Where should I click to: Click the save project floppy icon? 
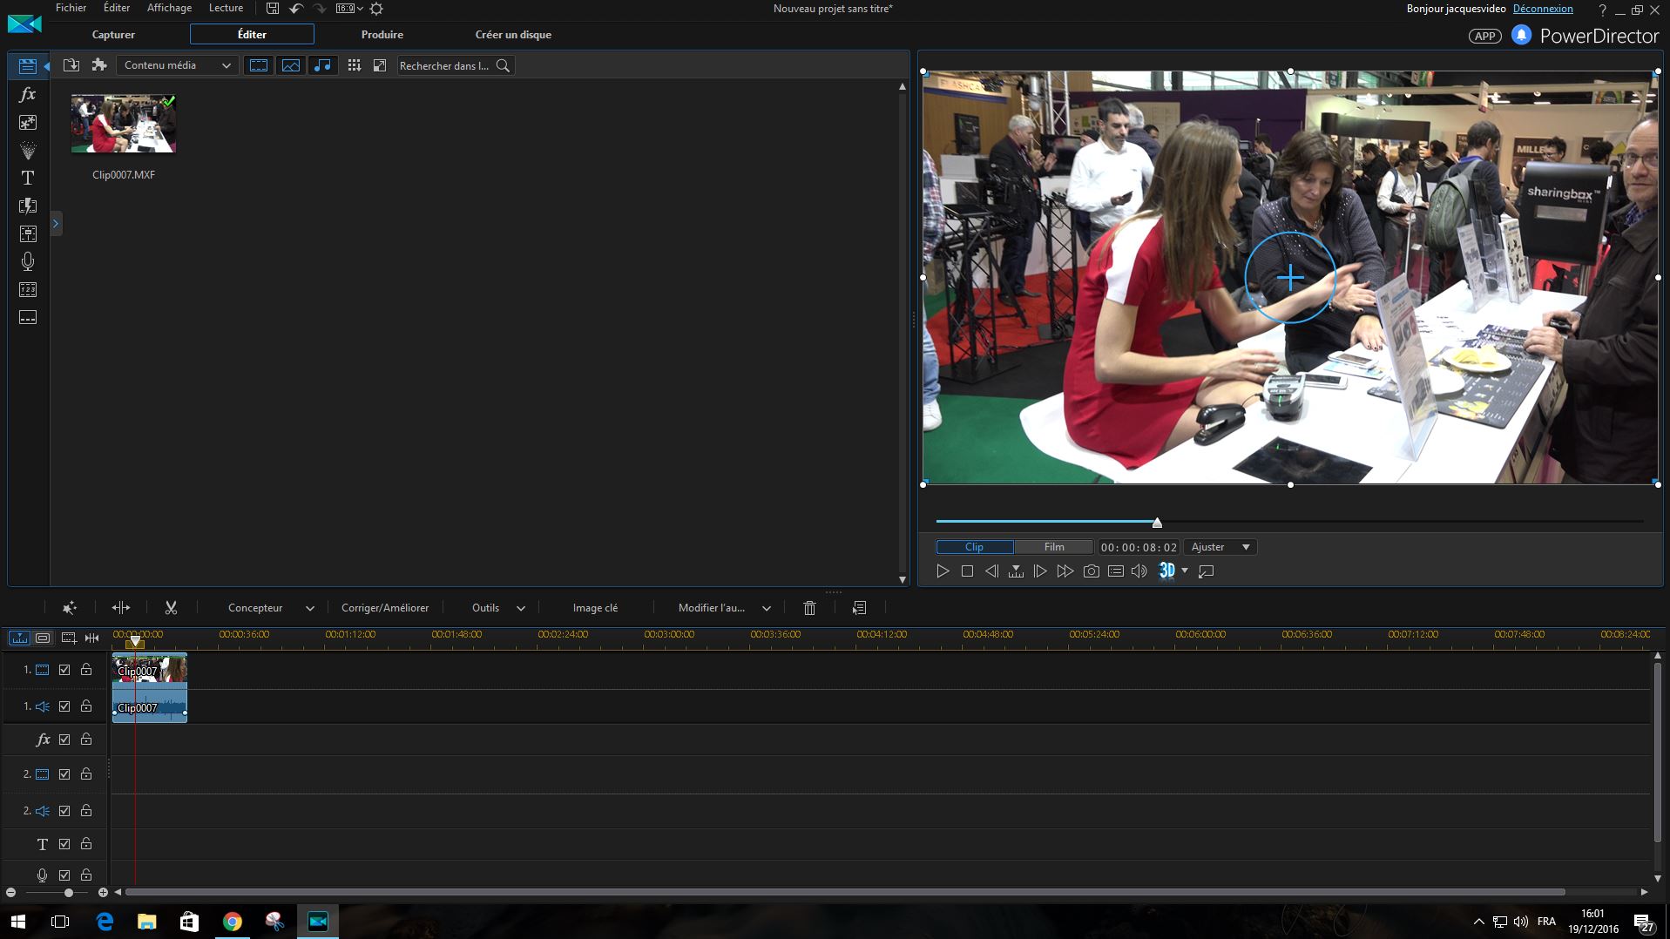click(273, 9)
